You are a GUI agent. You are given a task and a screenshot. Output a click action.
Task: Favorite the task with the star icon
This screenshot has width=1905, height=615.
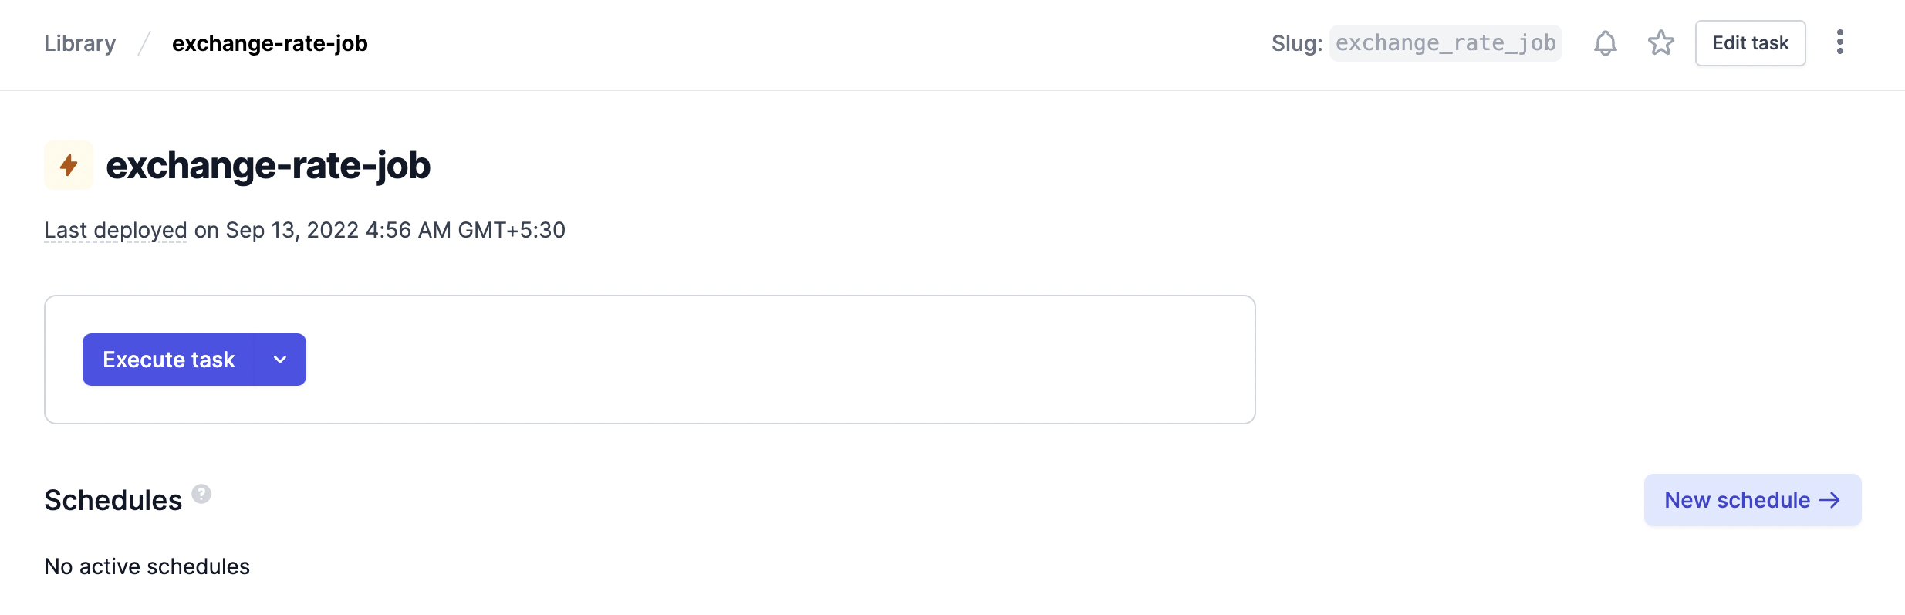[1660, 43]
